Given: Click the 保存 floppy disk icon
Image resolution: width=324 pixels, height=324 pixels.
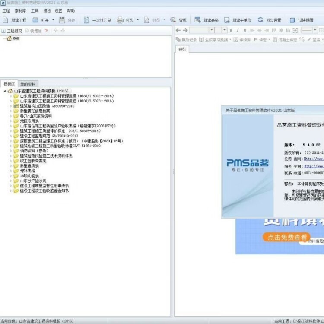Looking at the screenshot, I should [x=62, y=20].
